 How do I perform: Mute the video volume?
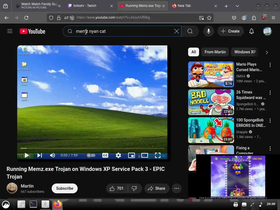[52, 155]
